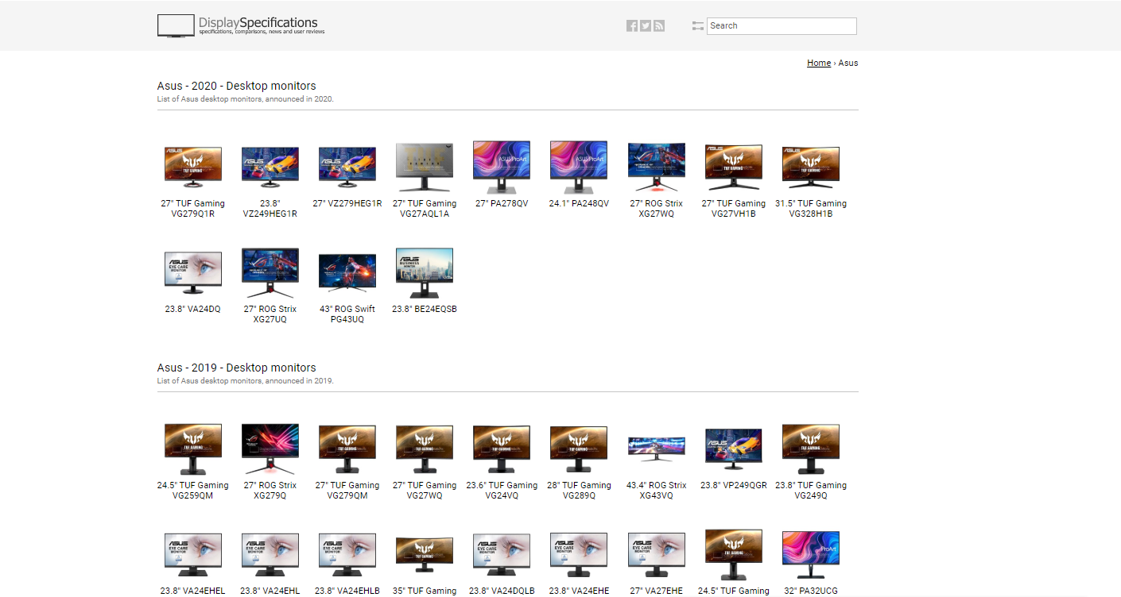The image size is (1121, 597).
Task: Follow the '23.8" VZ249HEG1R' name link
Action: pos(270,209)
